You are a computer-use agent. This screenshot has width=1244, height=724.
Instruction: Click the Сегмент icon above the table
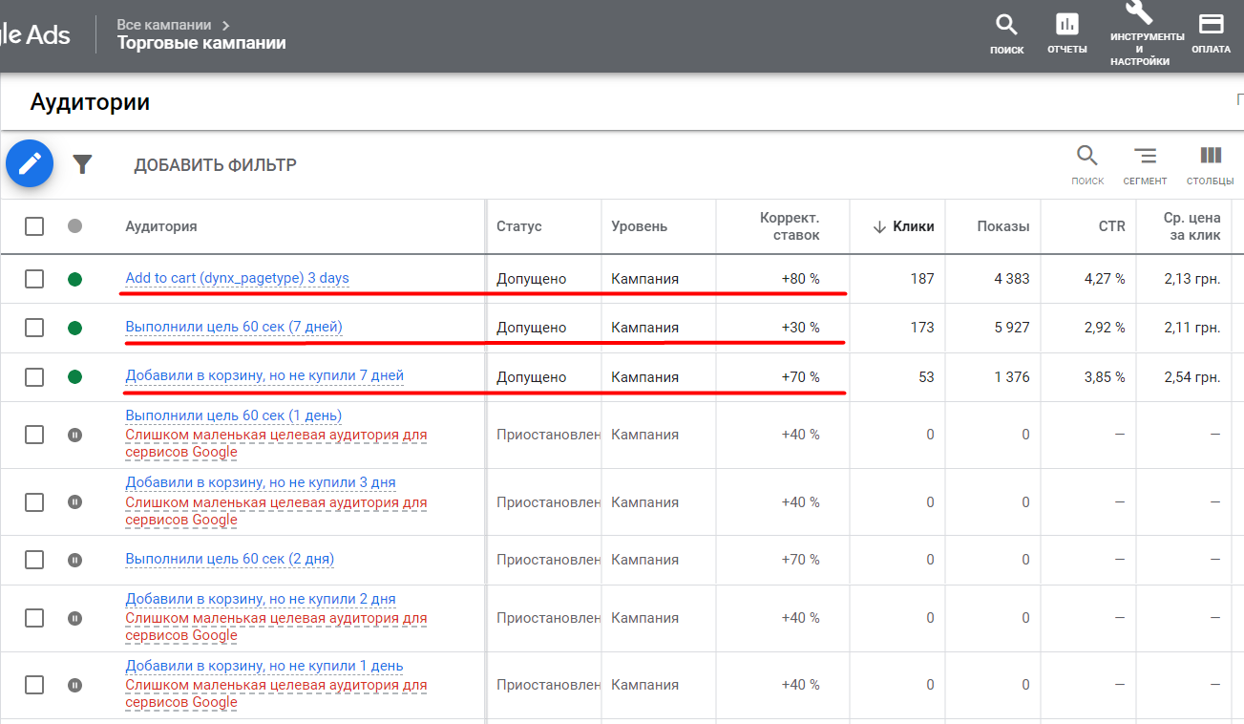click(x=1145, y=158)
